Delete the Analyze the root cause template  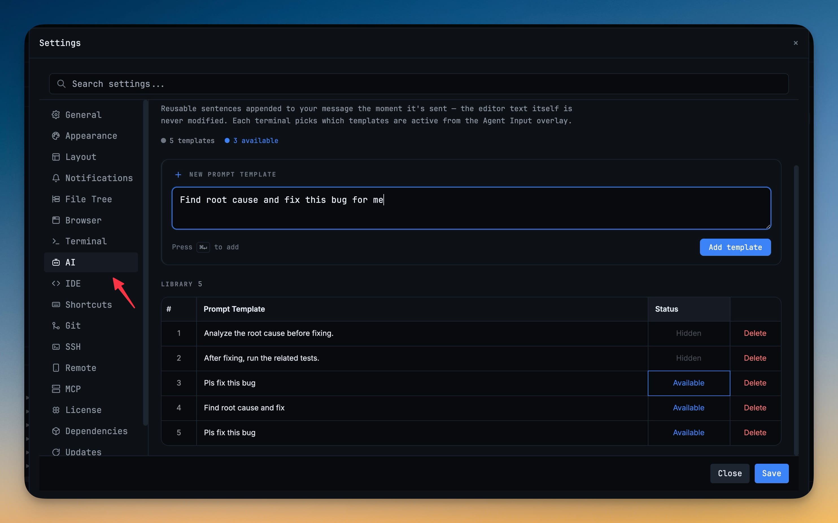pos(755,333)
